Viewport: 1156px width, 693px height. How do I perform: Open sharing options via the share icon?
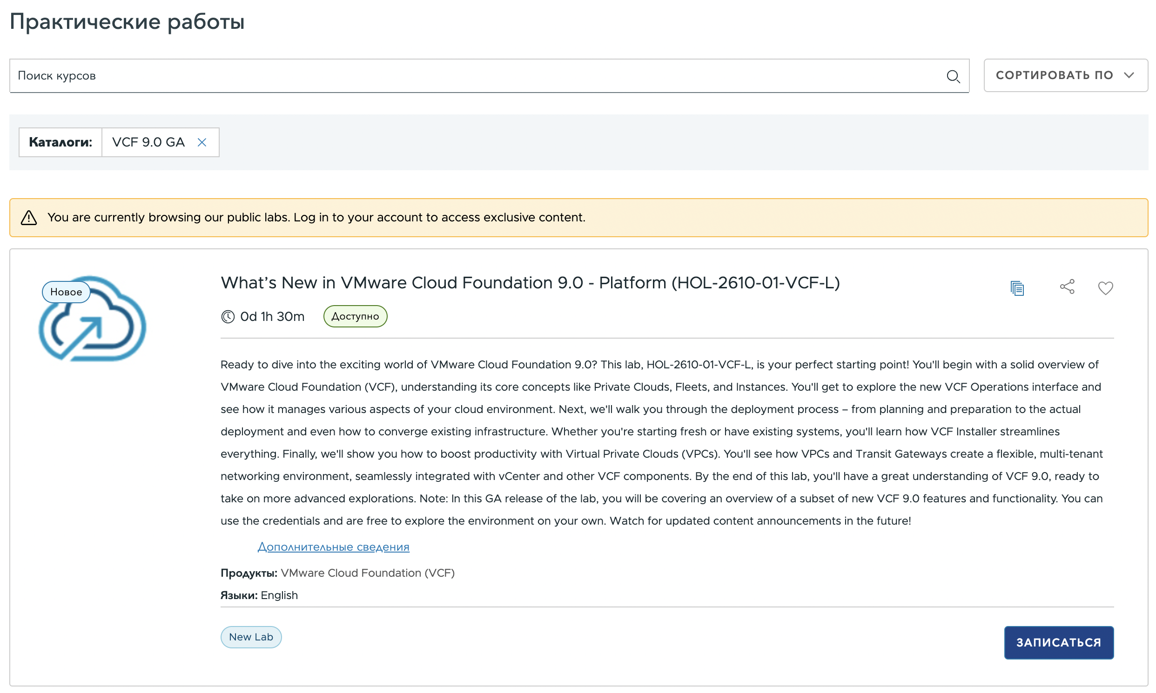coord(1067,286)
